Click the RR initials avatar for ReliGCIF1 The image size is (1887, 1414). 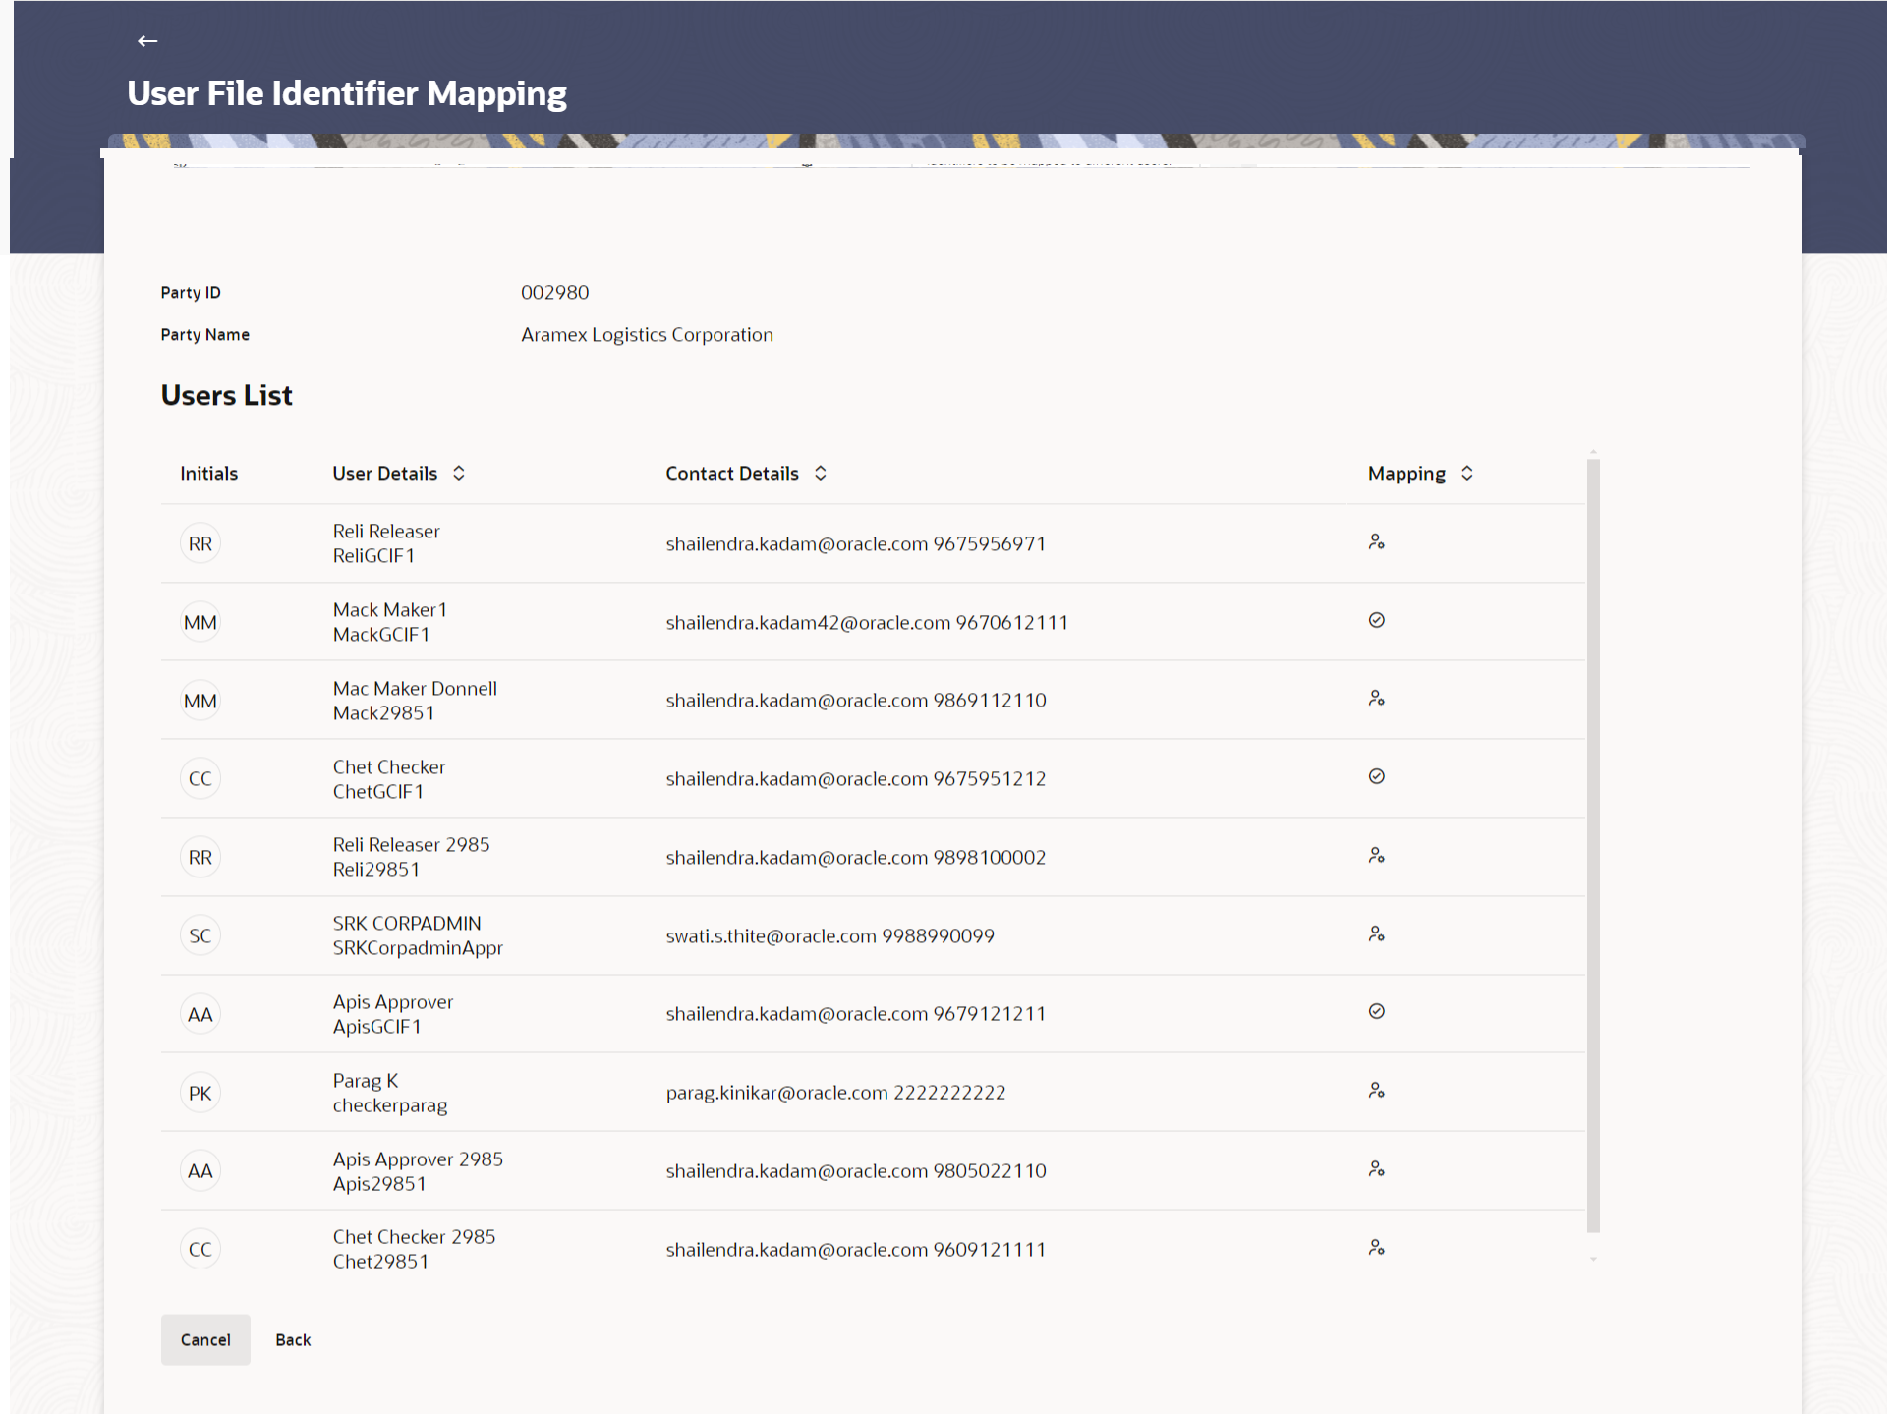pyautogui.click(x=200, y=543)
